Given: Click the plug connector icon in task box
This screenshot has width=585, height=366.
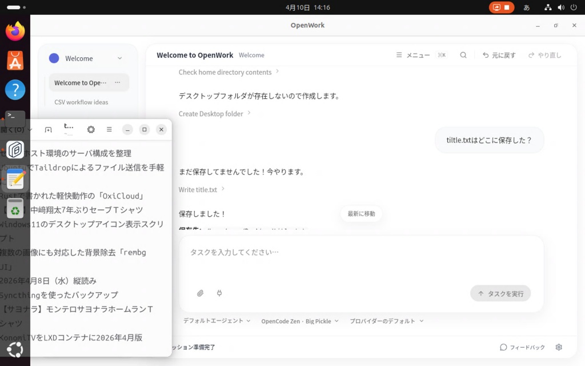Looking at the screenshot, I should click(x=219, y=293).
